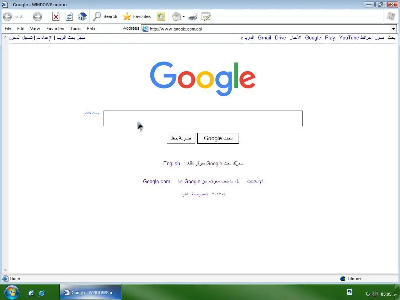Open the about-Google link 'كل ما تحب معرفته عن Google هنا'
Screen dimensions: 400x300
click(x=209, y=181)
